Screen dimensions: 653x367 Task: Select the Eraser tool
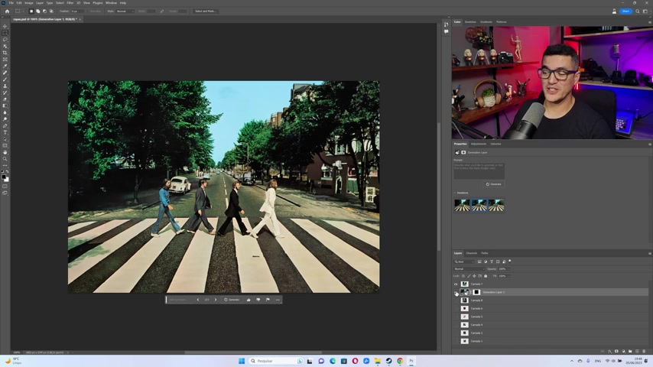[5, 99]
